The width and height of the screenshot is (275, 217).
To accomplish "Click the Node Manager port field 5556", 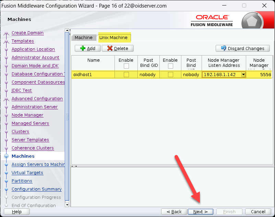I will coord(260,74).
